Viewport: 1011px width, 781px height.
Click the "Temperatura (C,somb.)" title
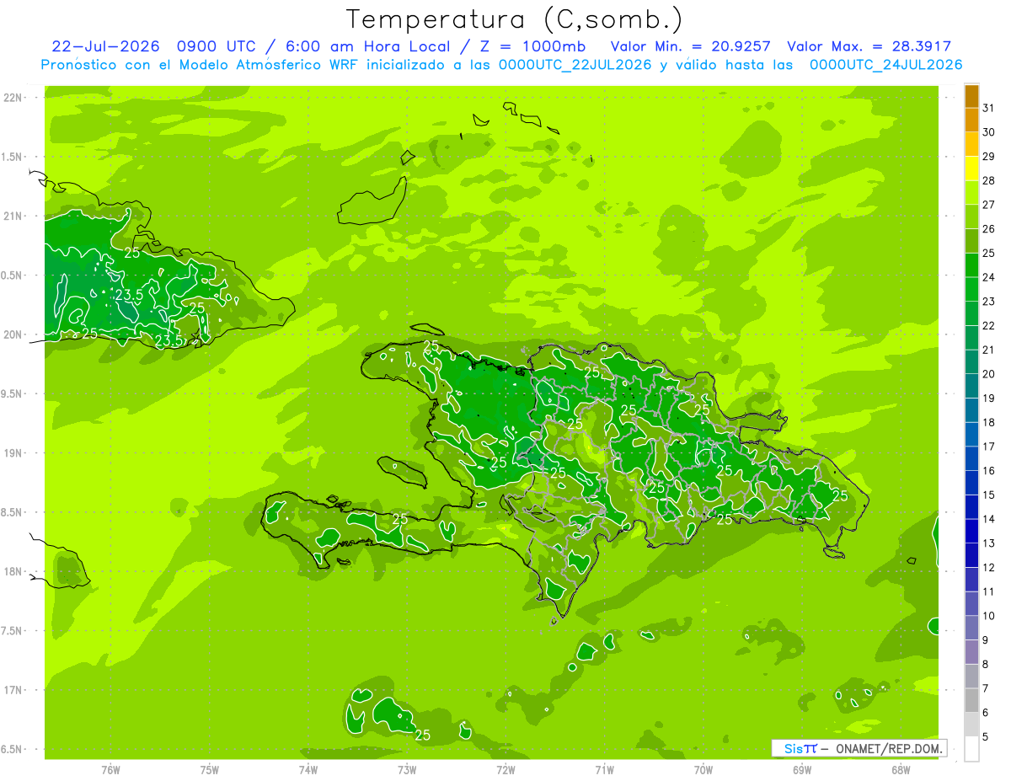515,19
